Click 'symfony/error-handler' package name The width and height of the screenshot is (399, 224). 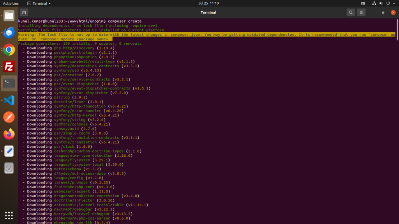click(x=78, y=111)
